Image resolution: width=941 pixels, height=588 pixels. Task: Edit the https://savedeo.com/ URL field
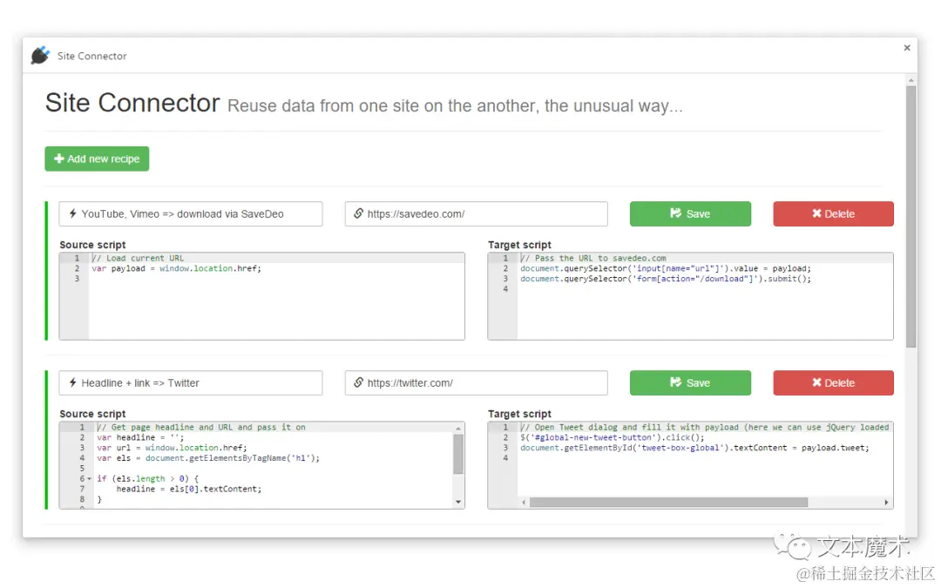476,213
